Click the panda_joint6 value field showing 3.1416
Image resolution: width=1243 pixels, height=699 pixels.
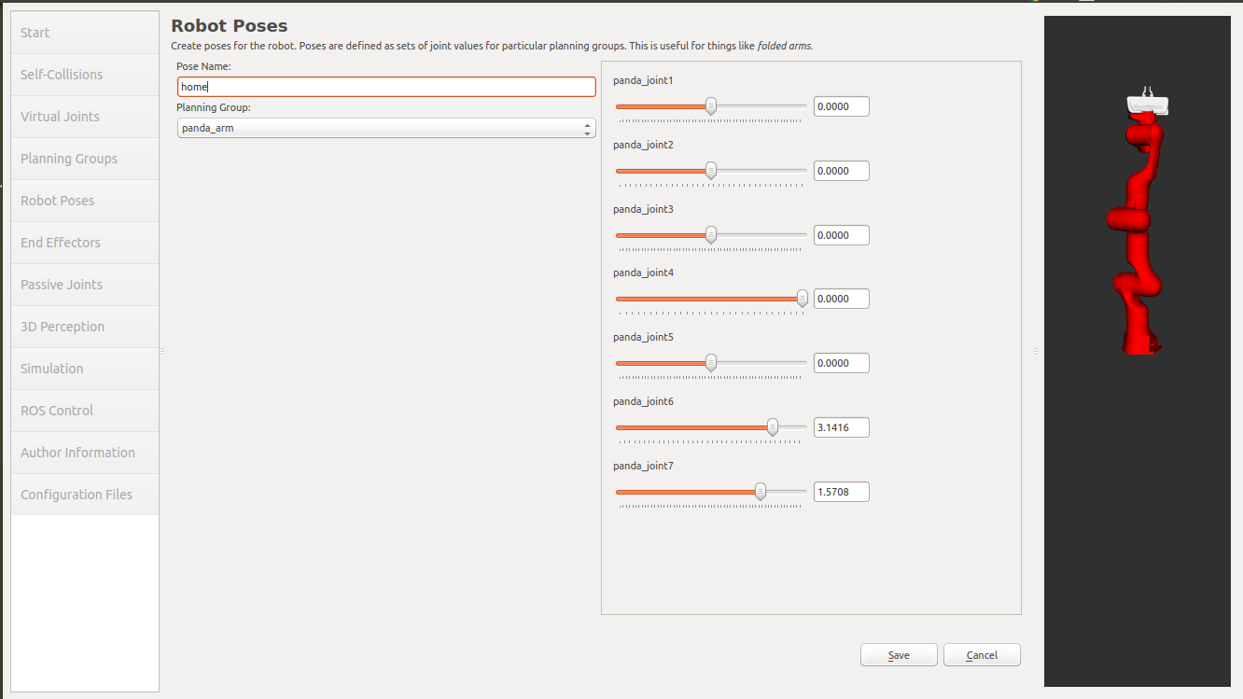pyautogui.click(x=841, y=427)
